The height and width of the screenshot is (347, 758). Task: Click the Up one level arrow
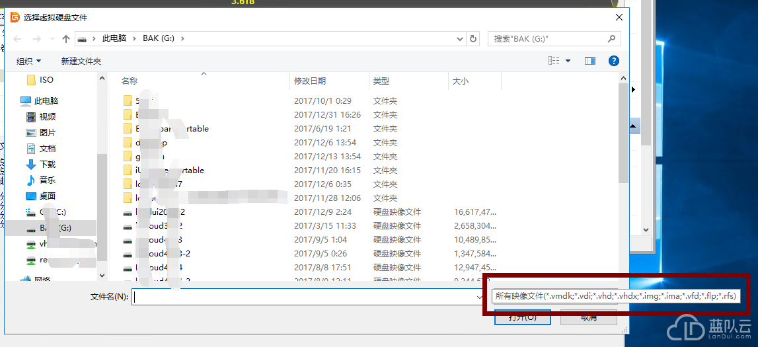pyautogui.click(x=66, y=39)
